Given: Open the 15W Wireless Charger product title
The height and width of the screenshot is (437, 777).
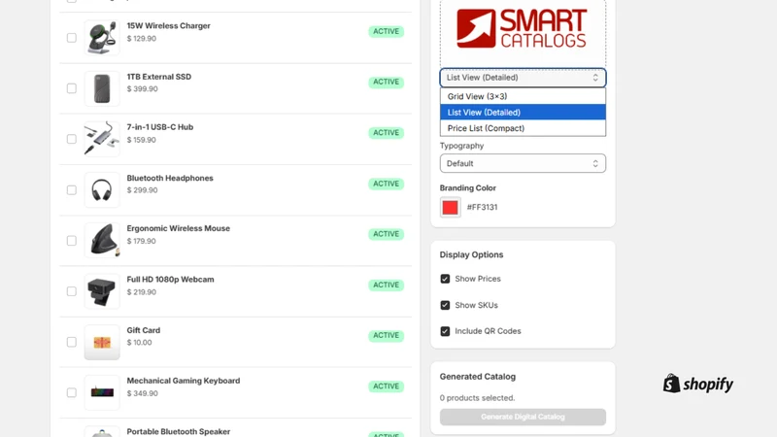Looking at the screenshot, I should click(168, 26).
